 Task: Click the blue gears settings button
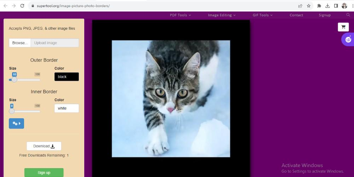pyautogui.click(x=17, y=124)
